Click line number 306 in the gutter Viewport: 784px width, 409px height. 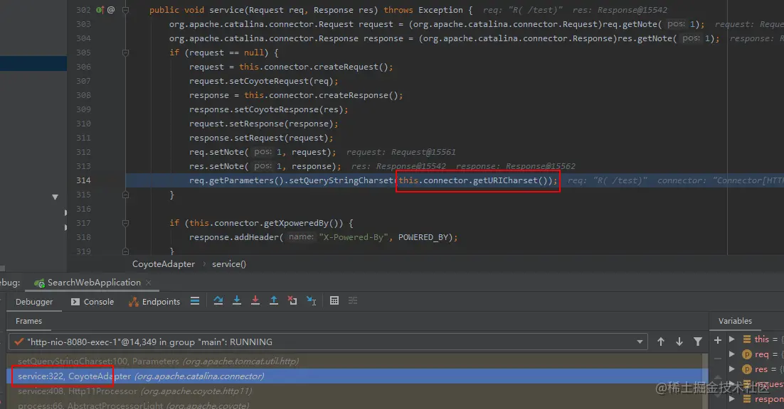(x=83, y=67)
